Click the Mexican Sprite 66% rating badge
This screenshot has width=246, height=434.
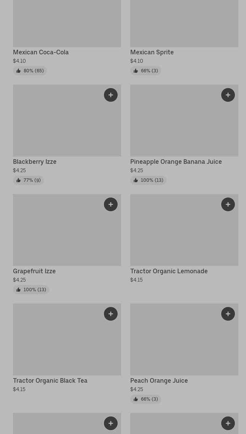click(146, 71)
